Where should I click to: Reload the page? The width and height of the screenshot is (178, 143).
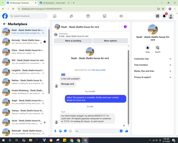tap(13, 9)
